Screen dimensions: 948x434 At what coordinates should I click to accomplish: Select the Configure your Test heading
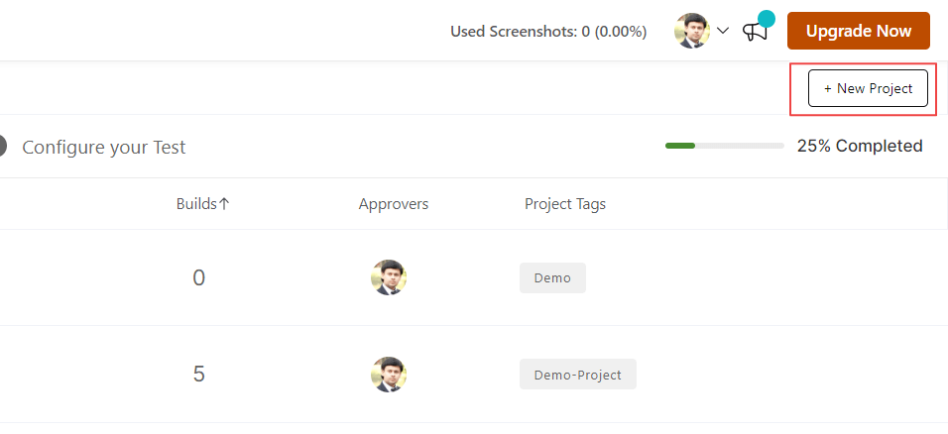pyautogui.click(x=103, y=147)
